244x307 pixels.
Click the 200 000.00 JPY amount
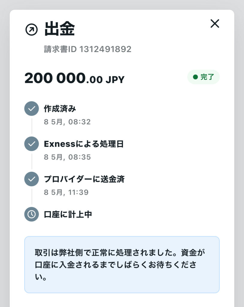pyautogui.click(x=74, y=79)
